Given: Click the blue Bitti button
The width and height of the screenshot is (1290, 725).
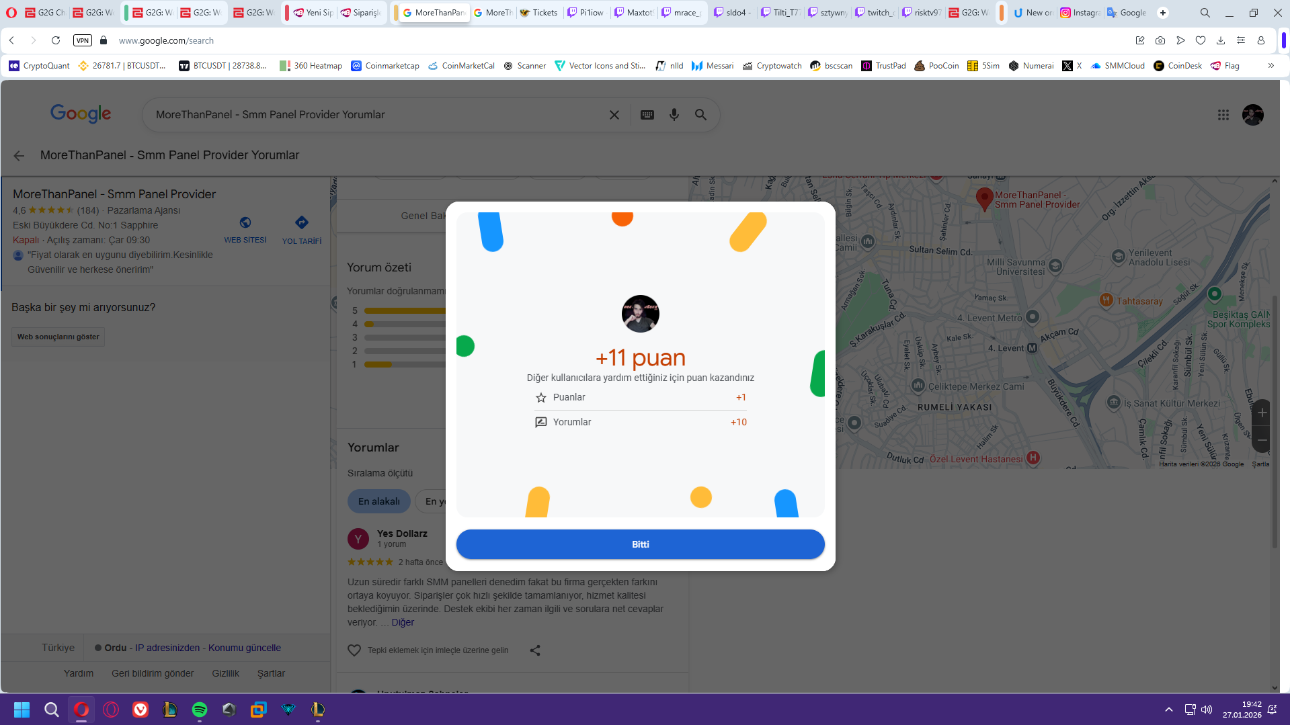Looking at the screenshot, I should pyautogui.click(x=640, y=544).
